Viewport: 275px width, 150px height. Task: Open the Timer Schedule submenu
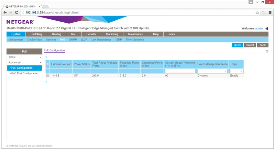(135, 40)
